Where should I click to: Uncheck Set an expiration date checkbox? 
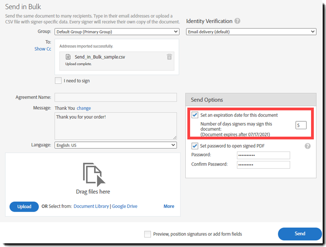click(x=195, y=115)
